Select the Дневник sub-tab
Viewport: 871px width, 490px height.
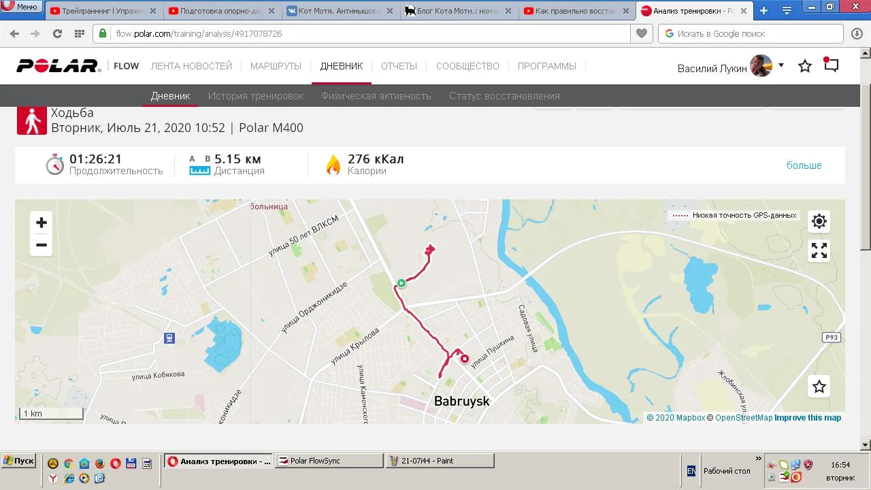[x=170, y=96]
